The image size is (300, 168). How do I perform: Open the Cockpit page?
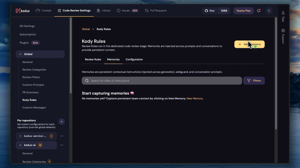coord(43,10)
